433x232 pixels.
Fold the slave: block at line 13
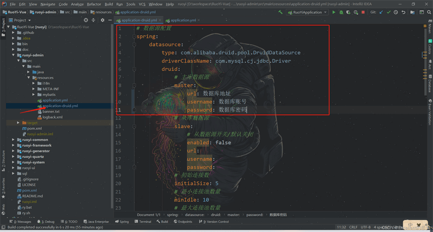134,126
